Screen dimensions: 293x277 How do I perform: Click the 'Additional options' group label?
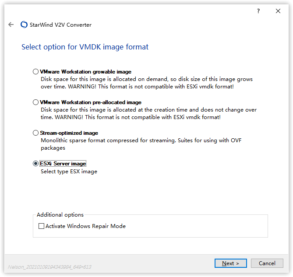60,215
